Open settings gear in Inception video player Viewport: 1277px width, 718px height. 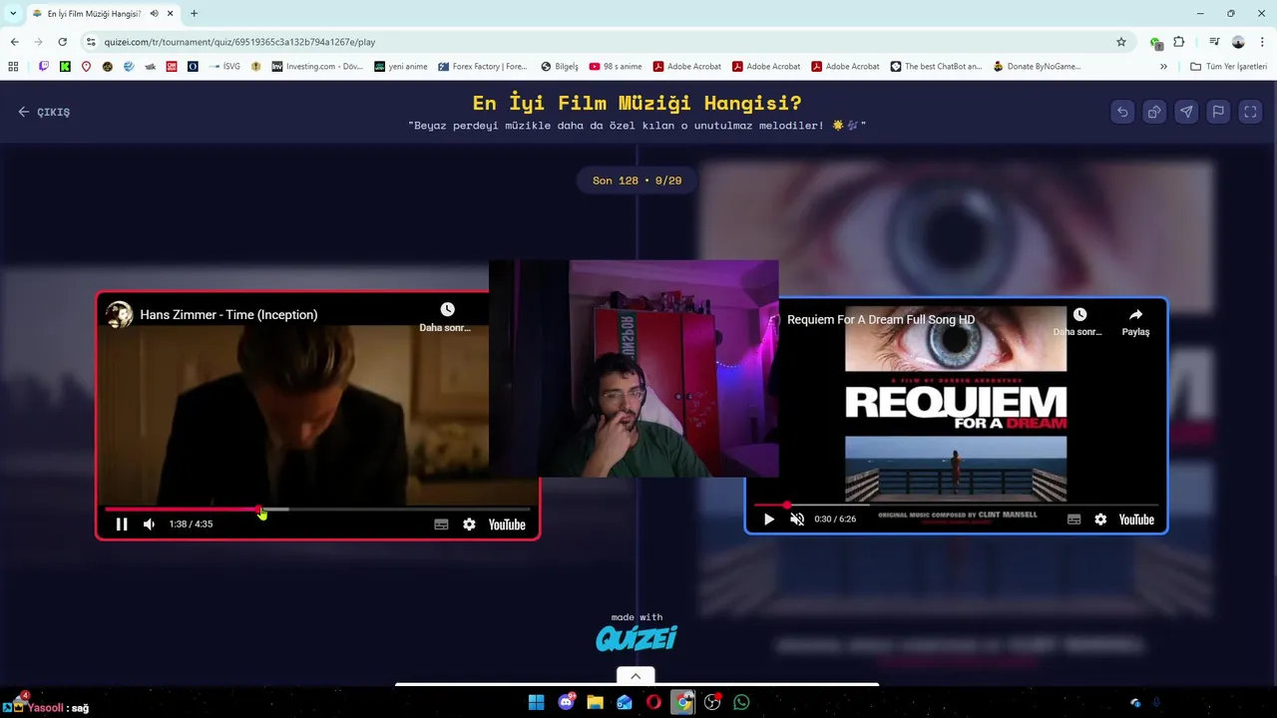click(469, 525)
